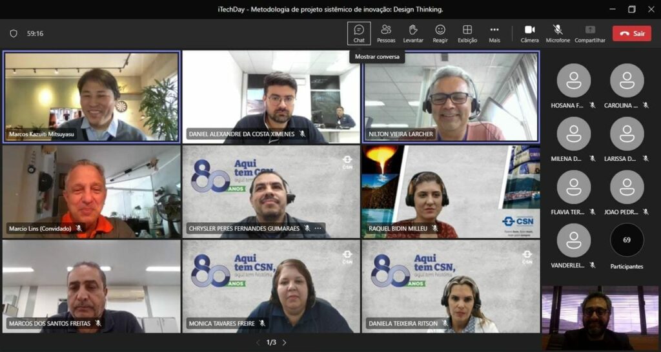
Task: Open the 69 Participantes overflow list
Action: click(627, 240)
